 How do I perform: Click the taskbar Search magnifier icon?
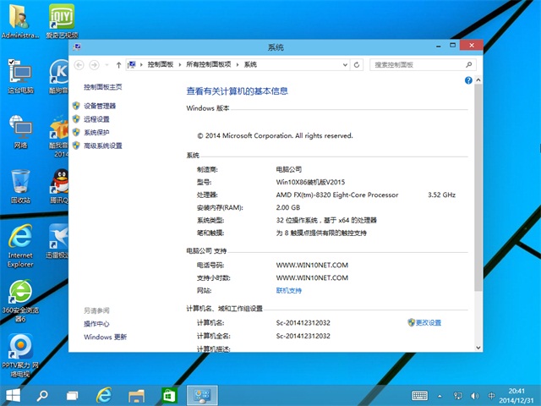41,395
